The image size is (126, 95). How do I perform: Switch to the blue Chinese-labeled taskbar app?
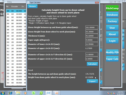[49, 93]
